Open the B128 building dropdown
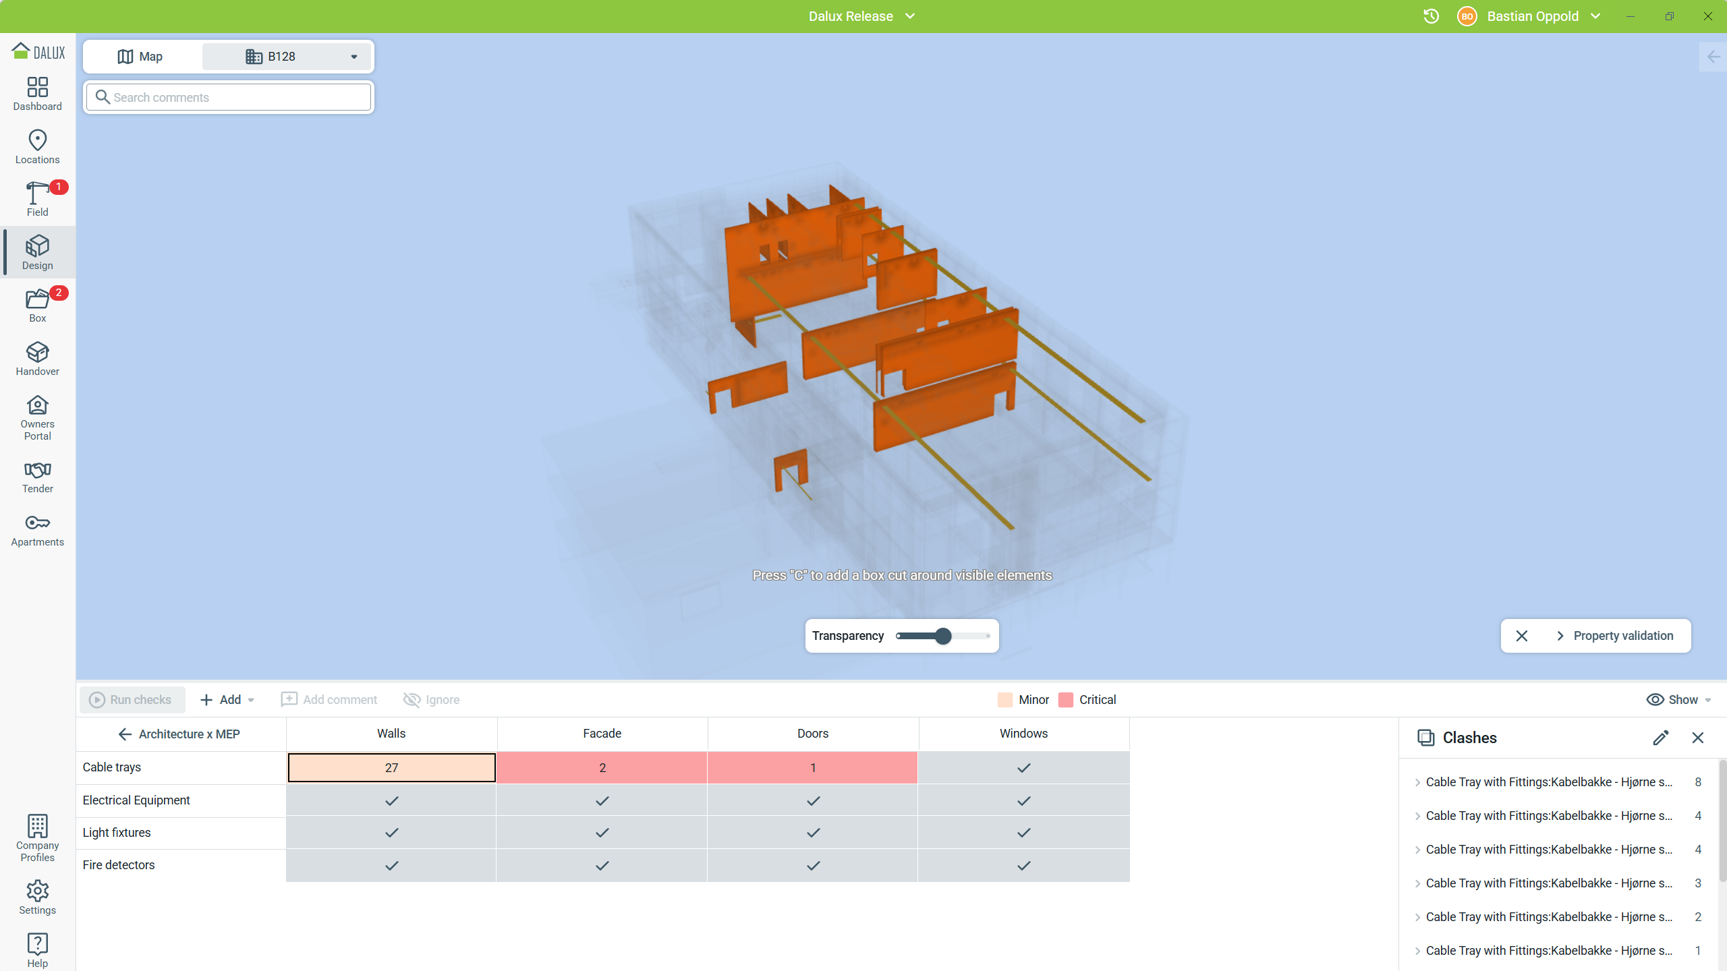This screenshot has height=971, width=1727. click(287, 57)
